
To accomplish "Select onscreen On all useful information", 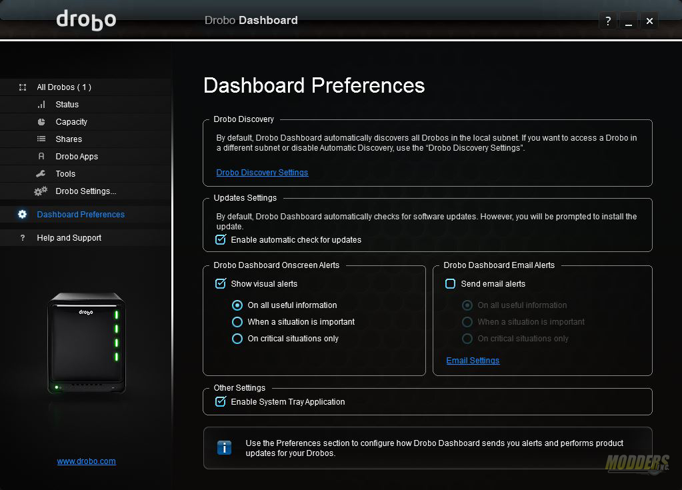I will pyautogui.click(x=237, y=305).
